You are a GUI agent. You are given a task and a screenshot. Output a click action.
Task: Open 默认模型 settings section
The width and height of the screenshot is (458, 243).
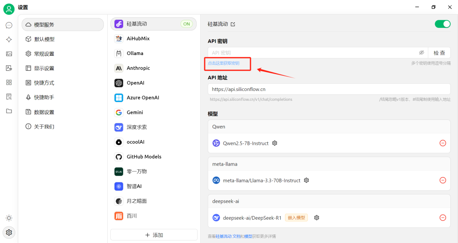63,39
